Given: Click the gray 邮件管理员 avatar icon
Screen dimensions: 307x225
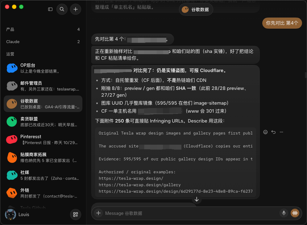Looking at the screenshot, I should point(12,86).
